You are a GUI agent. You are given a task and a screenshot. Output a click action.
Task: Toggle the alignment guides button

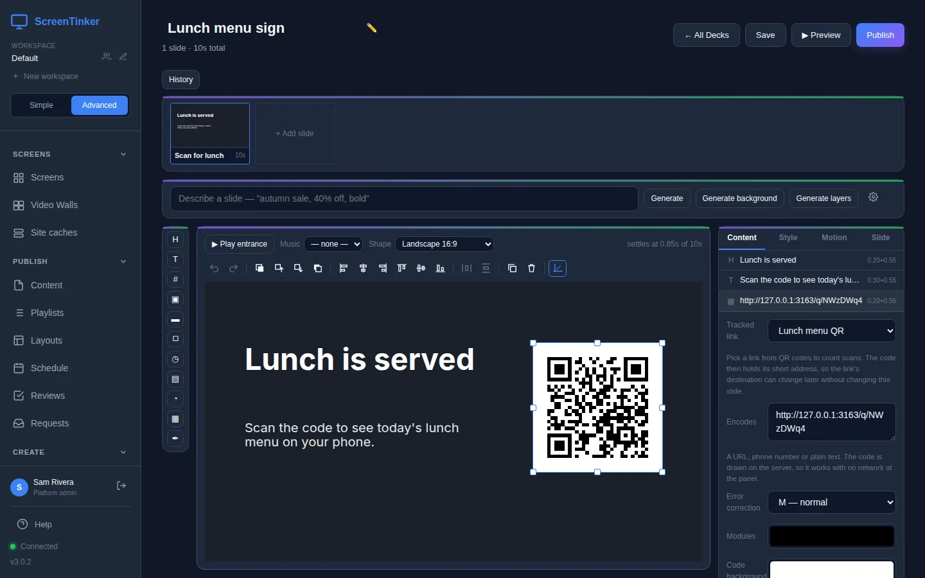click(x=558, y=268)
